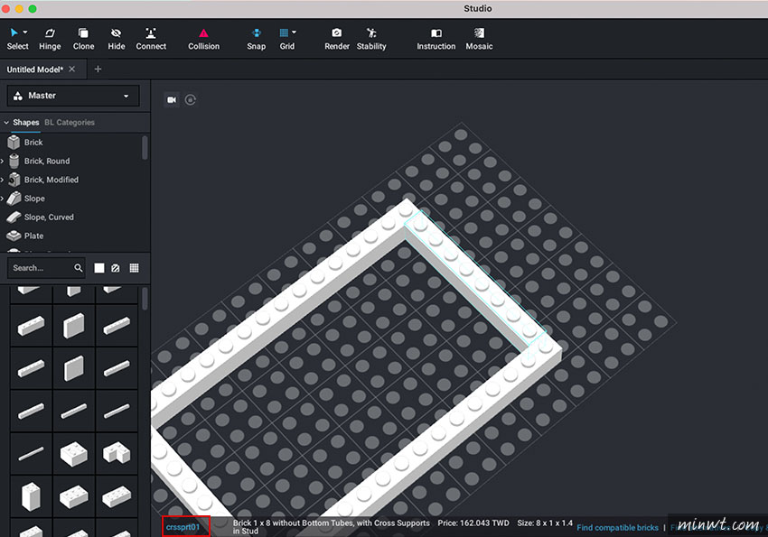The image size is (768, 537).
Task: Click the crssprt01 part link
Action: coord(183,527)
